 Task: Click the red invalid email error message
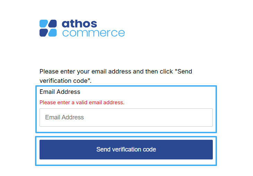[x=82, y=102]
